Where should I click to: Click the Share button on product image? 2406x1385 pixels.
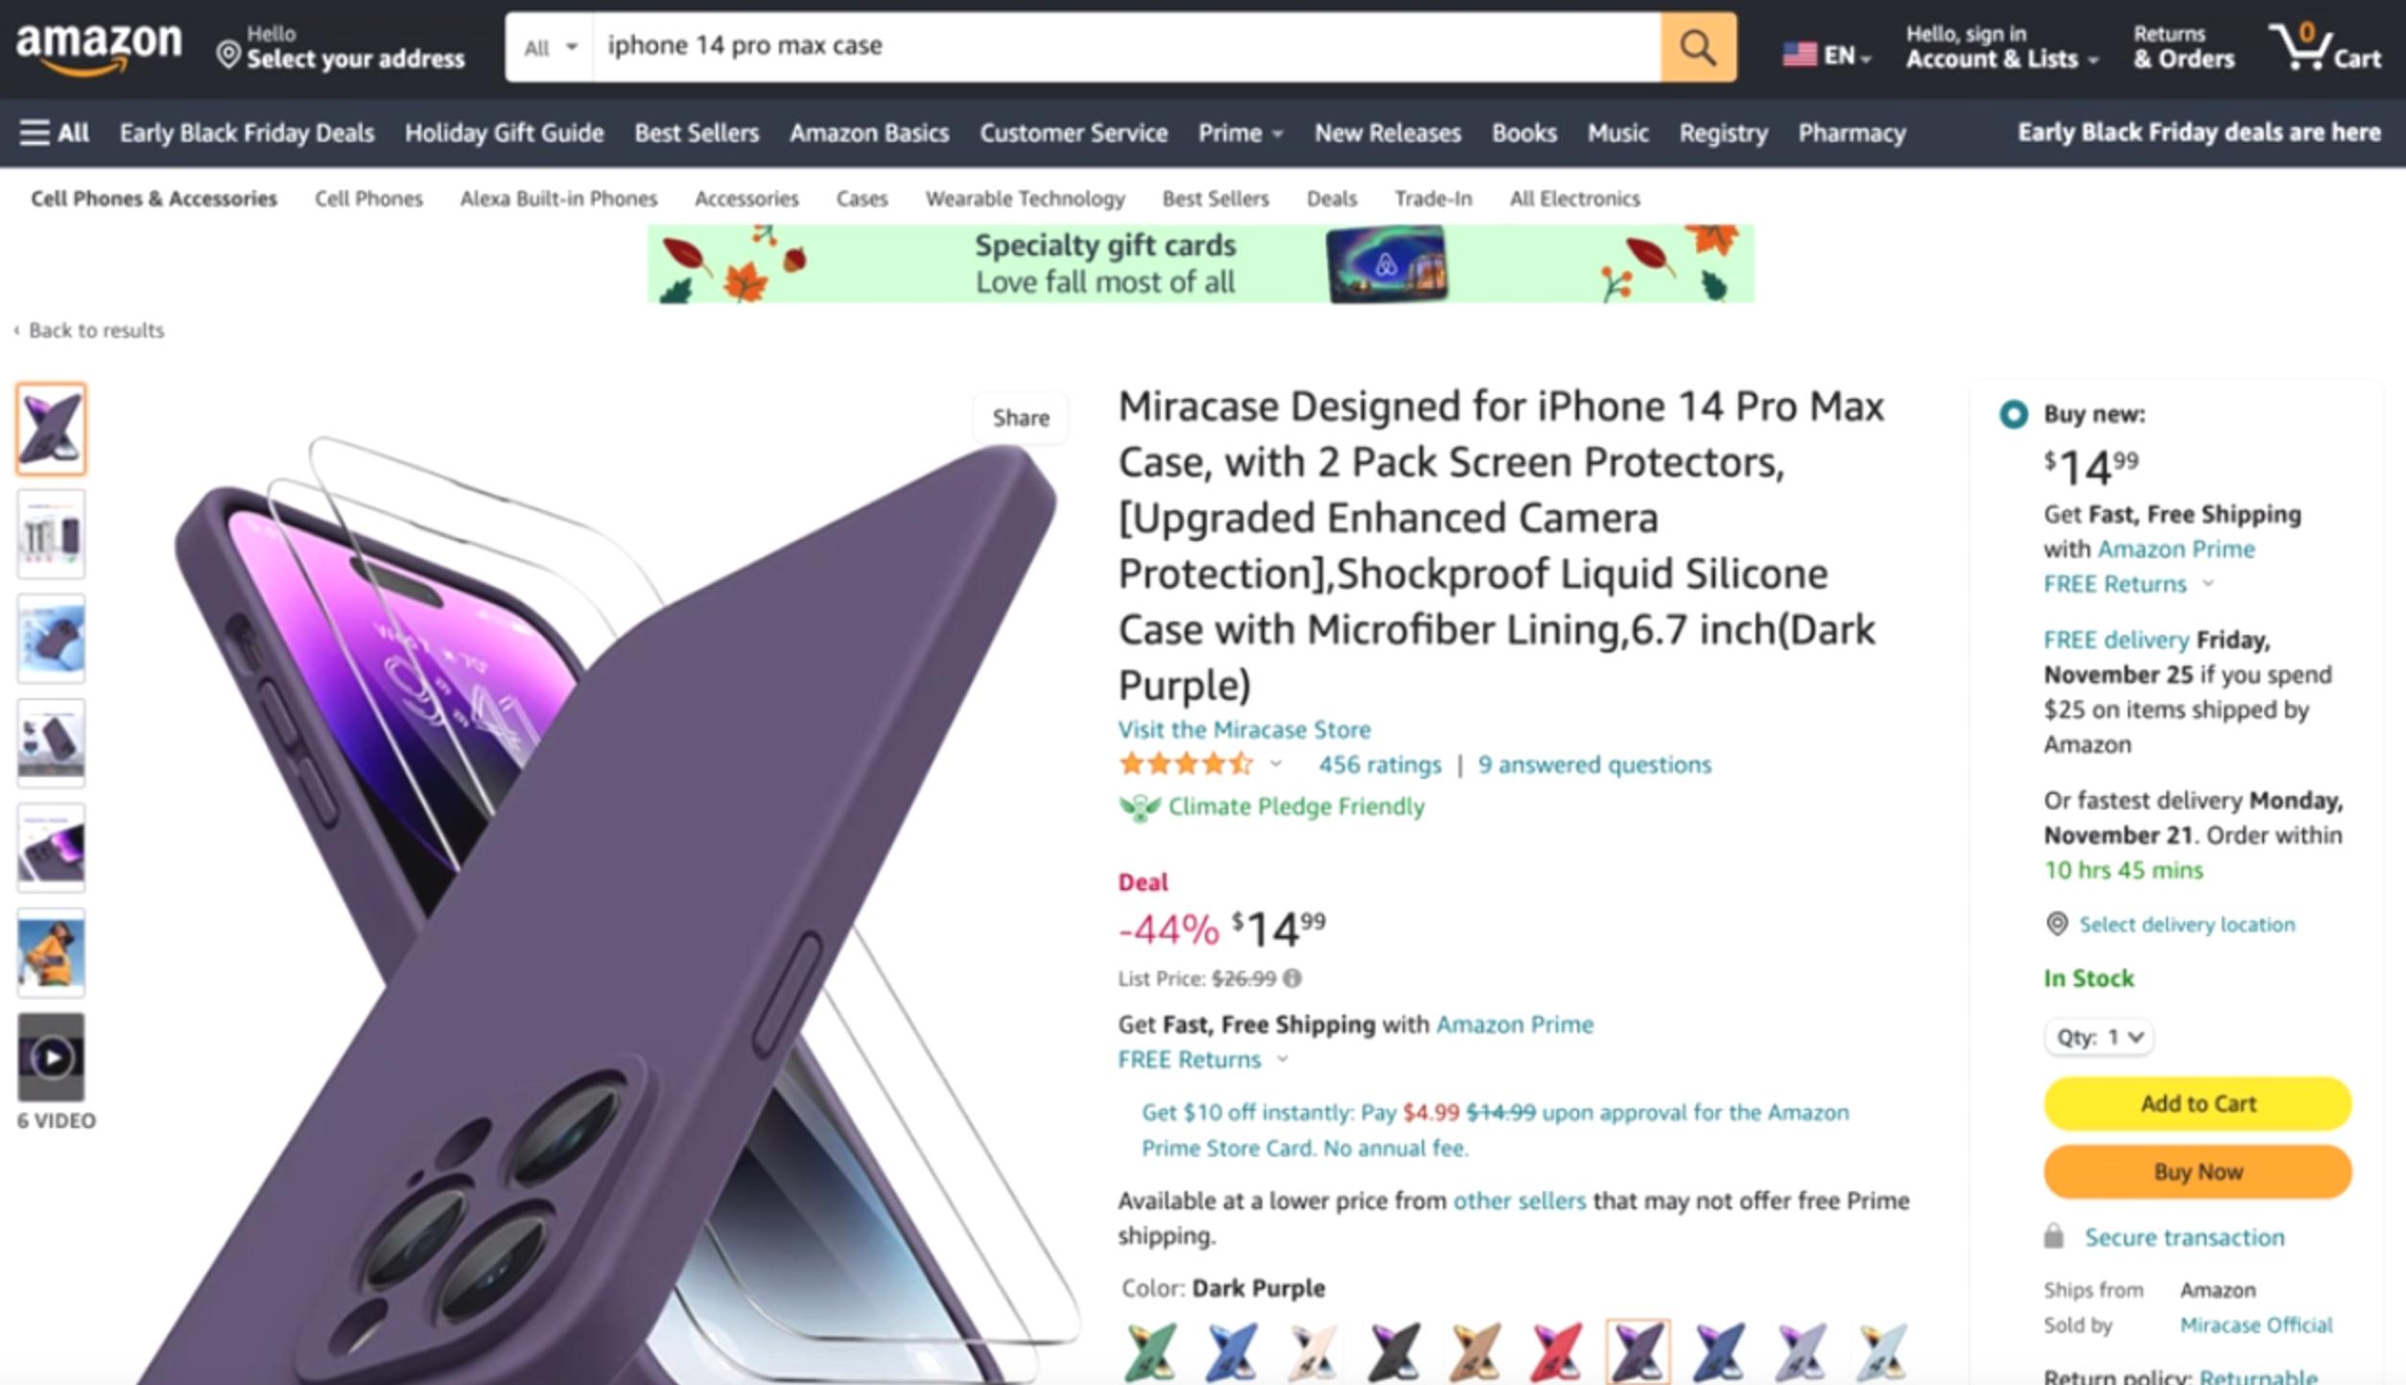point(1021,418)
